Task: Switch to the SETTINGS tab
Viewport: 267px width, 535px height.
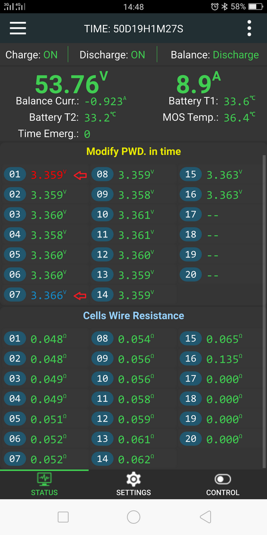Action: [x=133, y=484]
